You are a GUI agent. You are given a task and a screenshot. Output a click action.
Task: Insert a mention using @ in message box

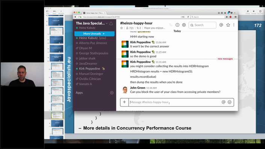tap(223, 102)
